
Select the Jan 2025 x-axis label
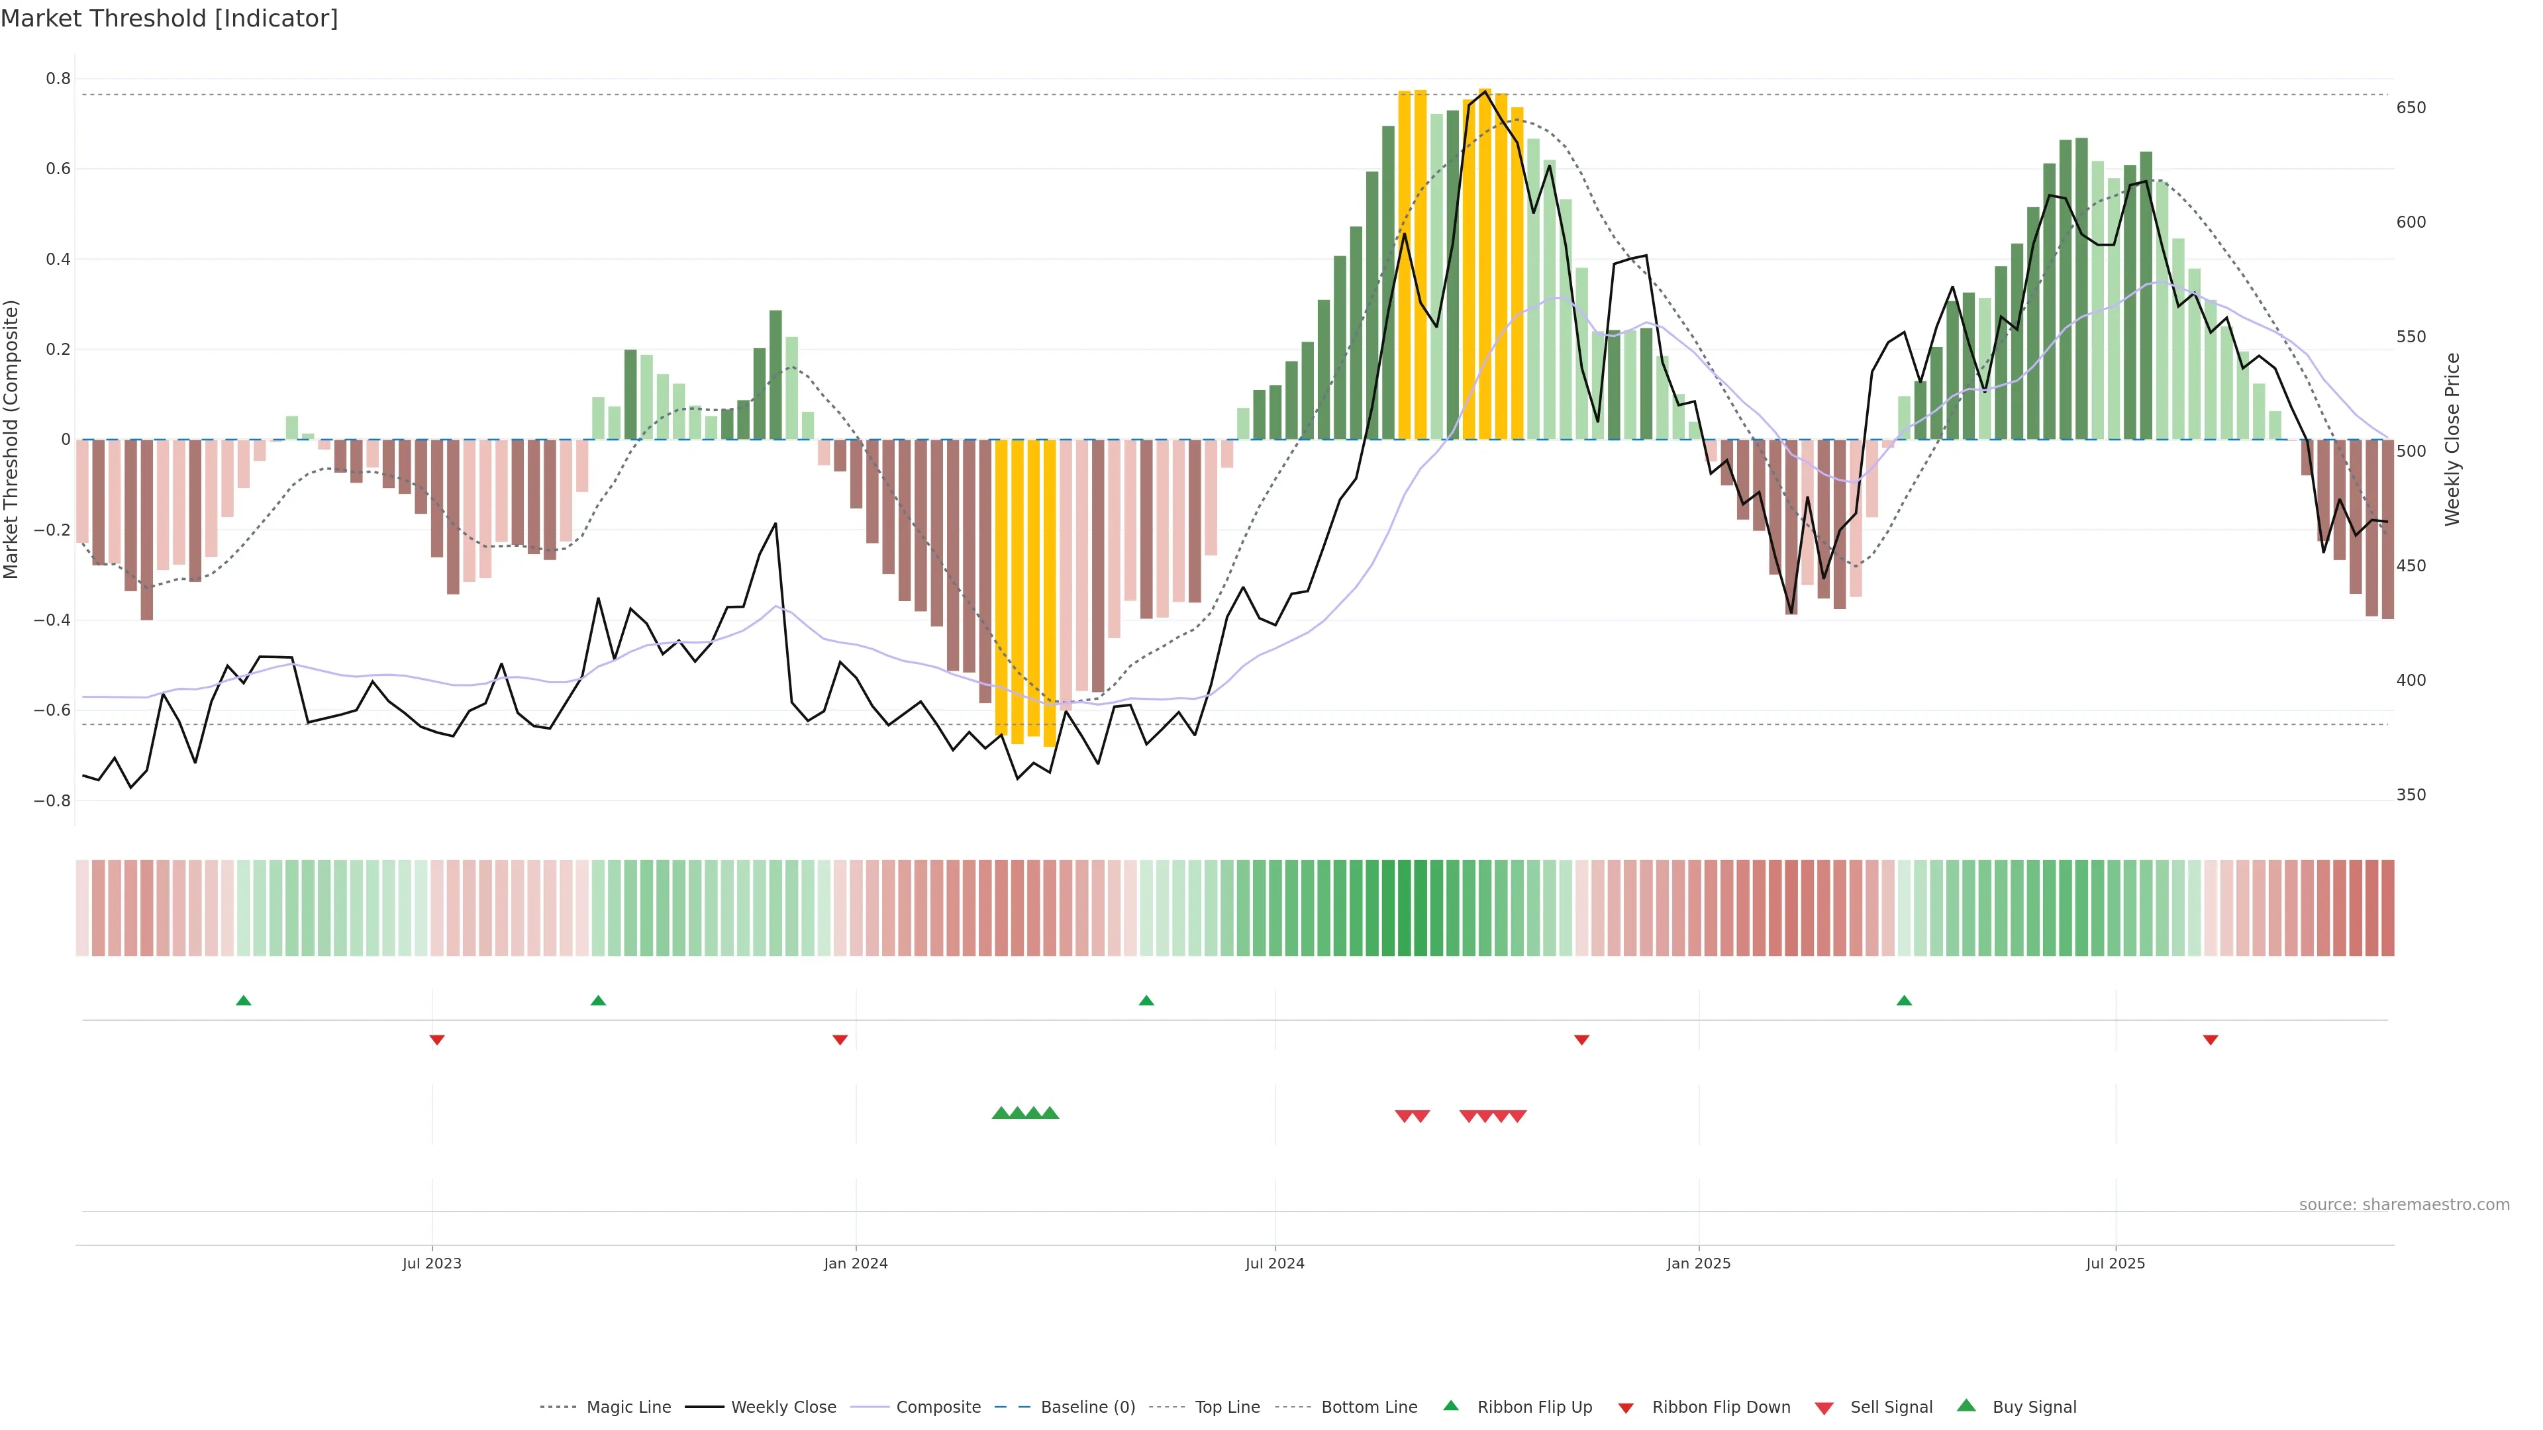pyautogui.click(x=1698, y=1263)
